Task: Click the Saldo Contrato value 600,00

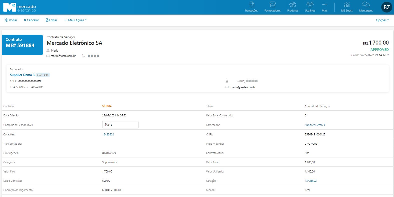Action: (106, 181)
